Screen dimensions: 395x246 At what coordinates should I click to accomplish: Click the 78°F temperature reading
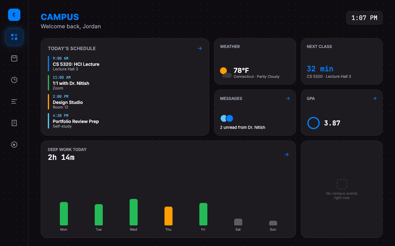pyautogui.click(x=241, y=70)
